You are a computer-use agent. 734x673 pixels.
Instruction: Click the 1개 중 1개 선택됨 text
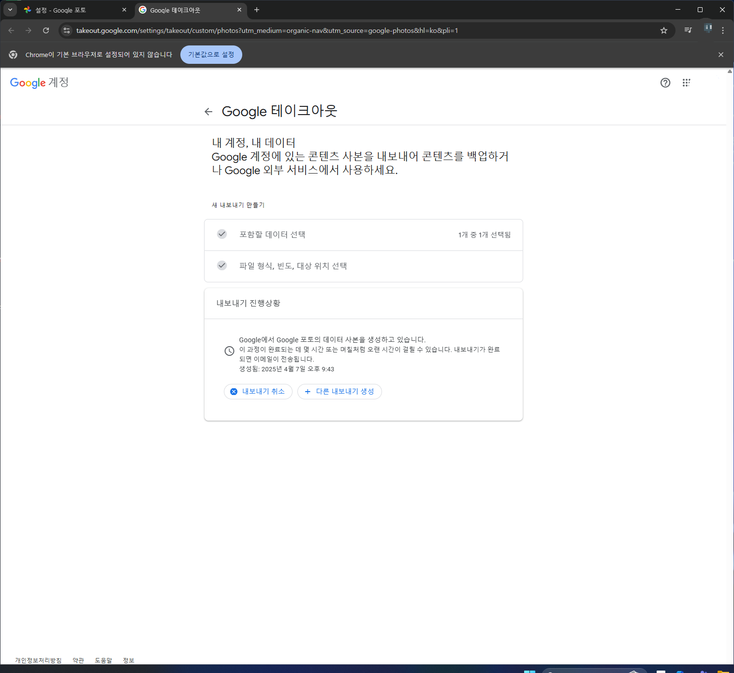[x=484, y=235]
